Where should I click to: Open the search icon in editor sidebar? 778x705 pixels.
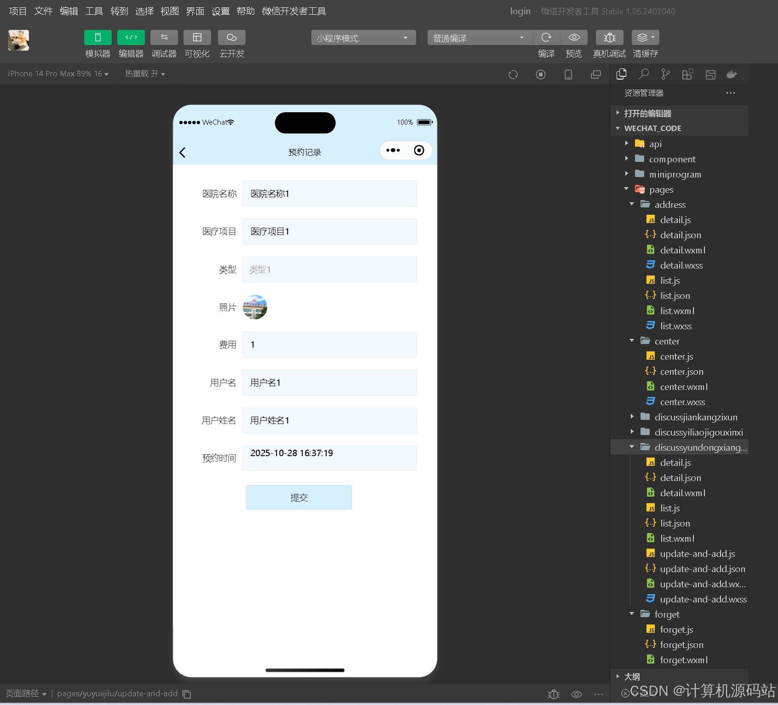[x=644, y=74]
